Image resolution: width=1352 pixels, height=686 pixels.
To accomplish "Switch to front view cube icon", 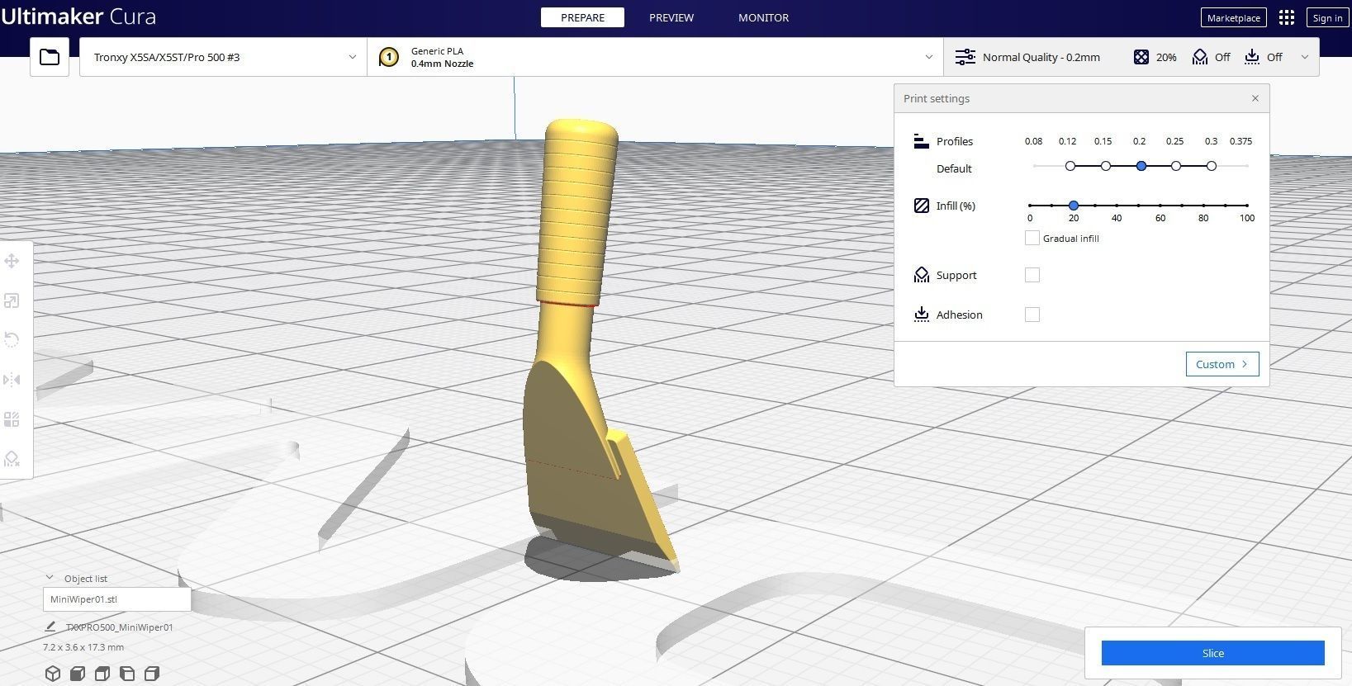I will (78, 674).
